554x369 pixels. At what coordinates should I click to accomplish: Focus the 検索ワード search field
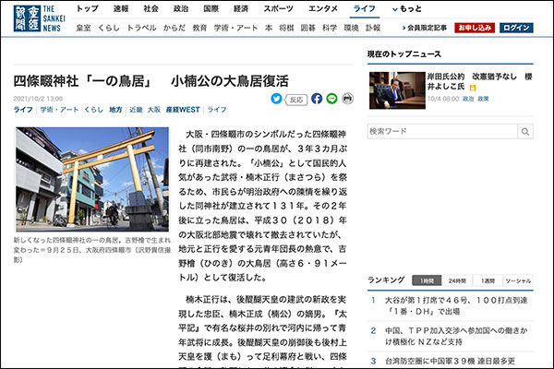click(442, 131)
